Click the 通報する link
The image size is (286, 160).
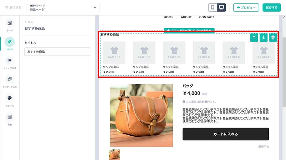pyautogui.click(x=264, y=147)
